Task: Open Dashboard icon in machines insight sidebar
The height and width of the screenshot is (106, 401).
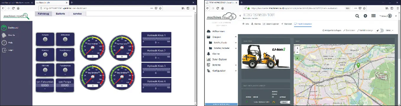Action: [4, 28]
